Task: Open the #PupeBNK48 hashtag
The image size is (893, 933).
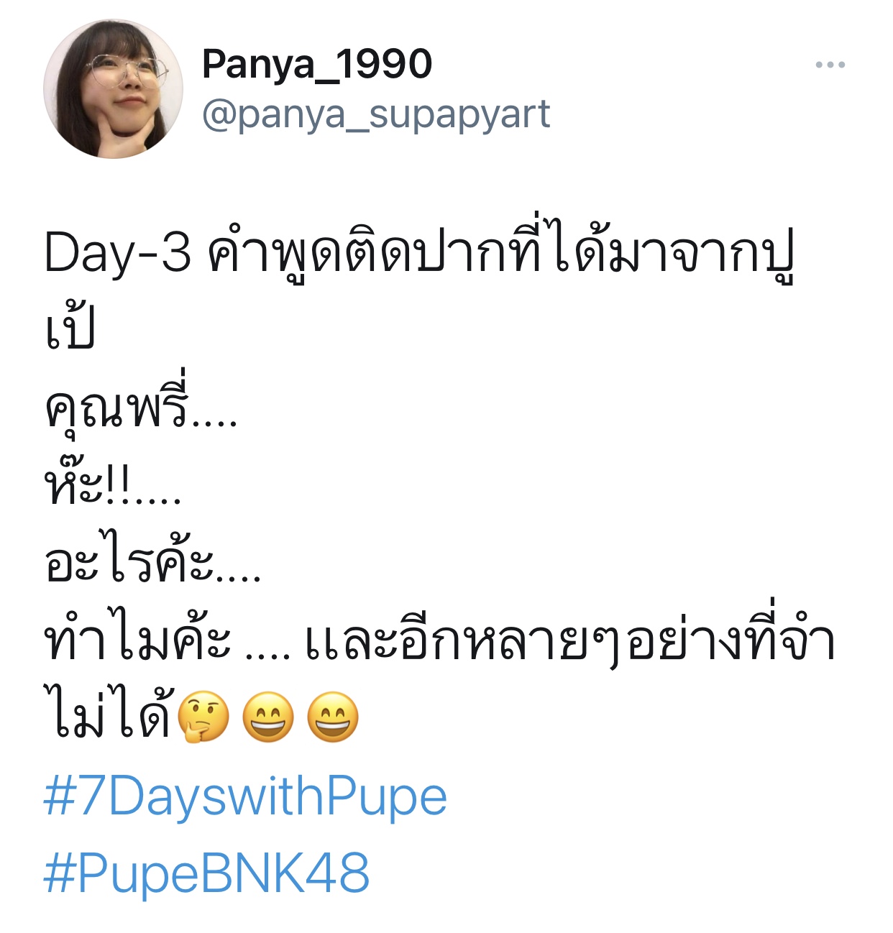Action: tap(206, 873)
